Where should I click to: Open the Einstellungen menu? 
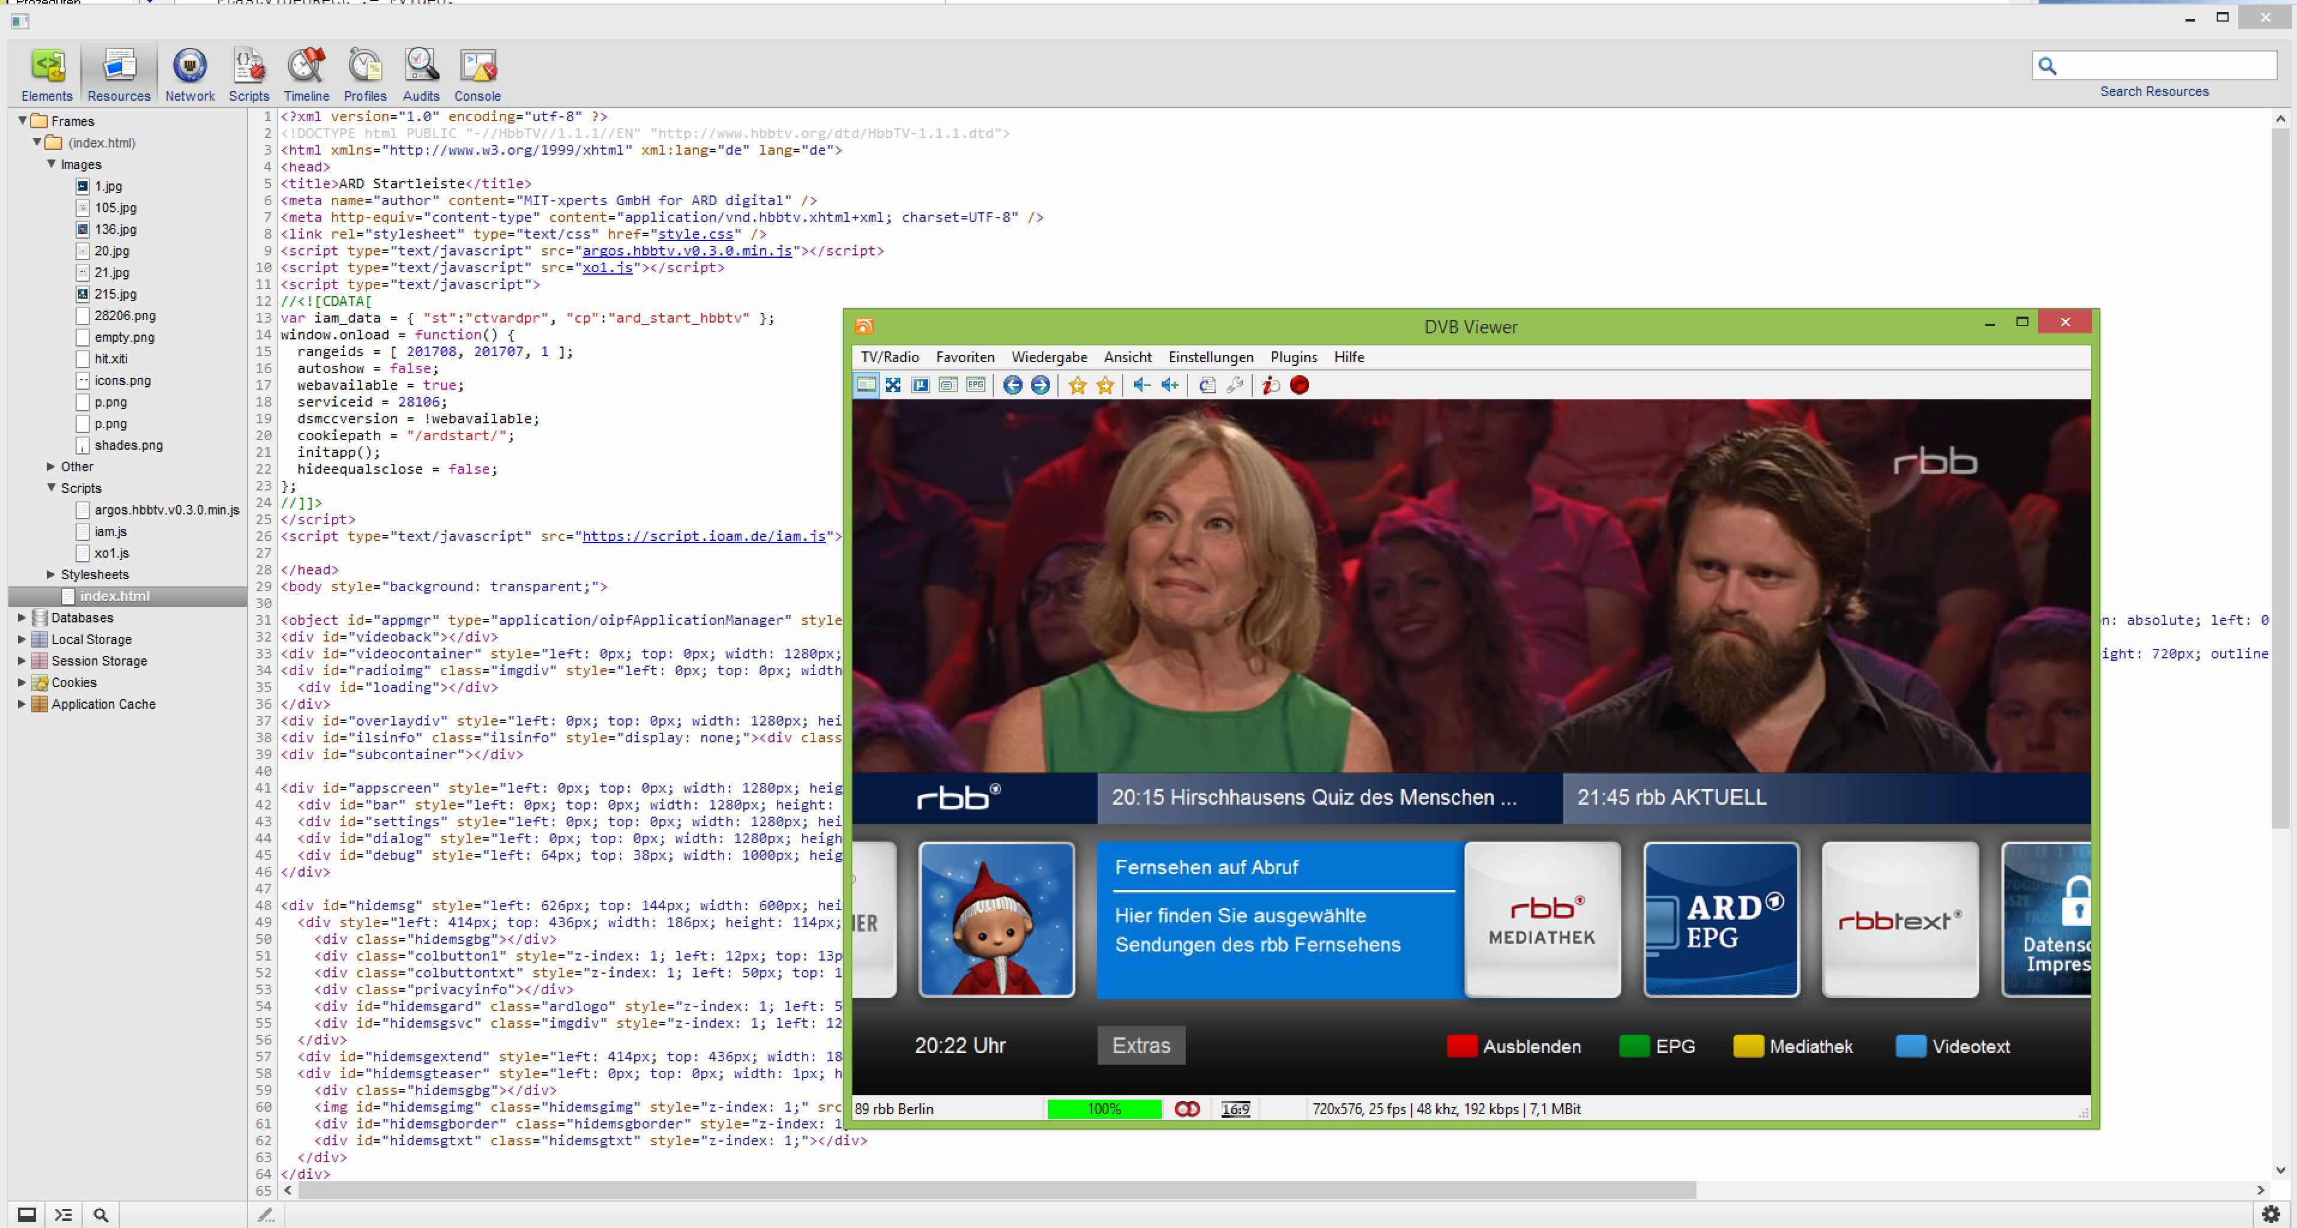pyautogui.click(x=1210, y=357)
